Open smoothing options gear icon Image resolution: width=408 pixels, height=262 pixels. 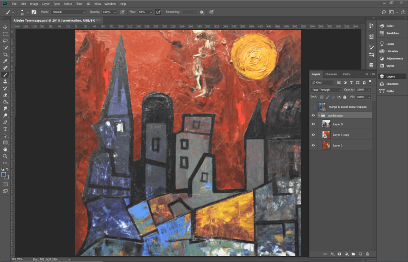202,12
